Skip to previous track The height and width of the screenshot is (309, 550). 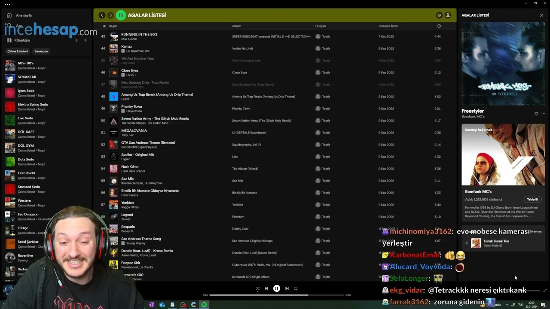266,288
